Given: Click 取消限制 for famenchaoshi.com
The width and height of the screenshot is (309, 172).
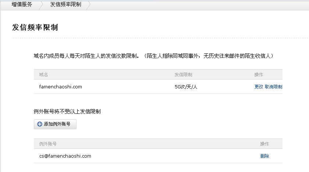Looking at the screenshot, I should pyautogui.click(x=274, y=87).
